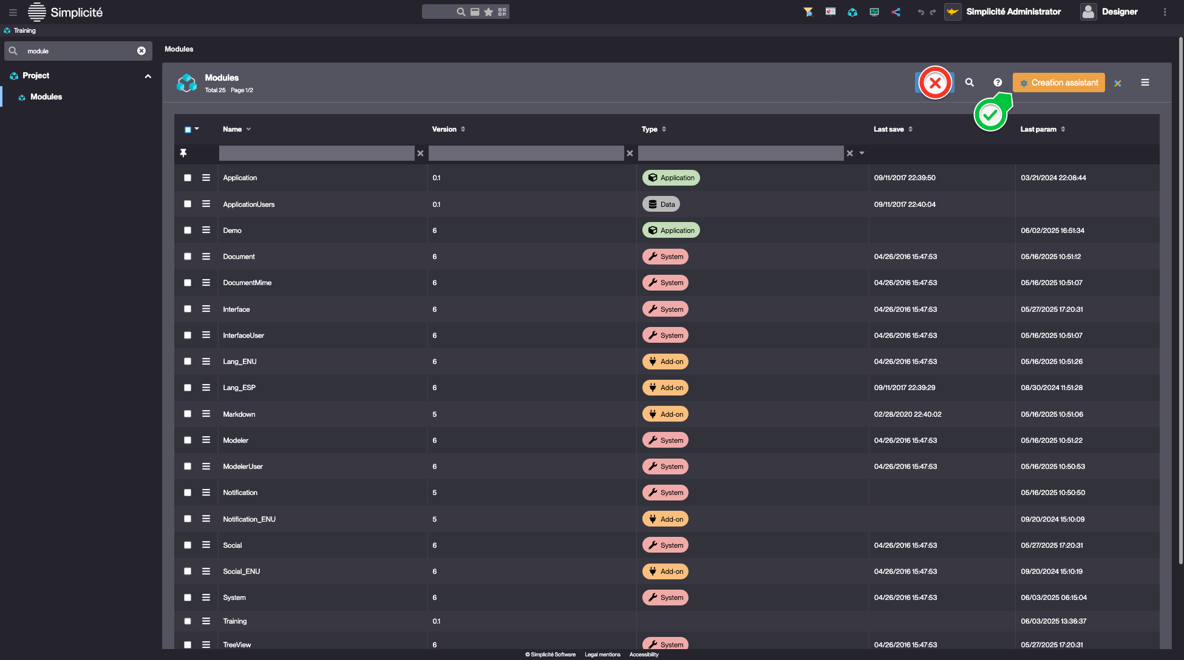Screen dimensions: 1184x660
Task: Open the Modules list hamburger menu
Action: [1145, 82]
